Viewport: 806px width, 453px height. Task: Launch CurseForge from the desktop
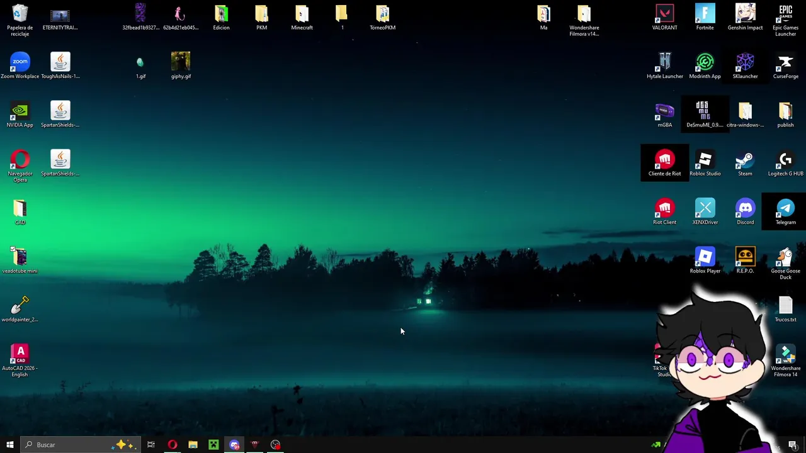785,65
